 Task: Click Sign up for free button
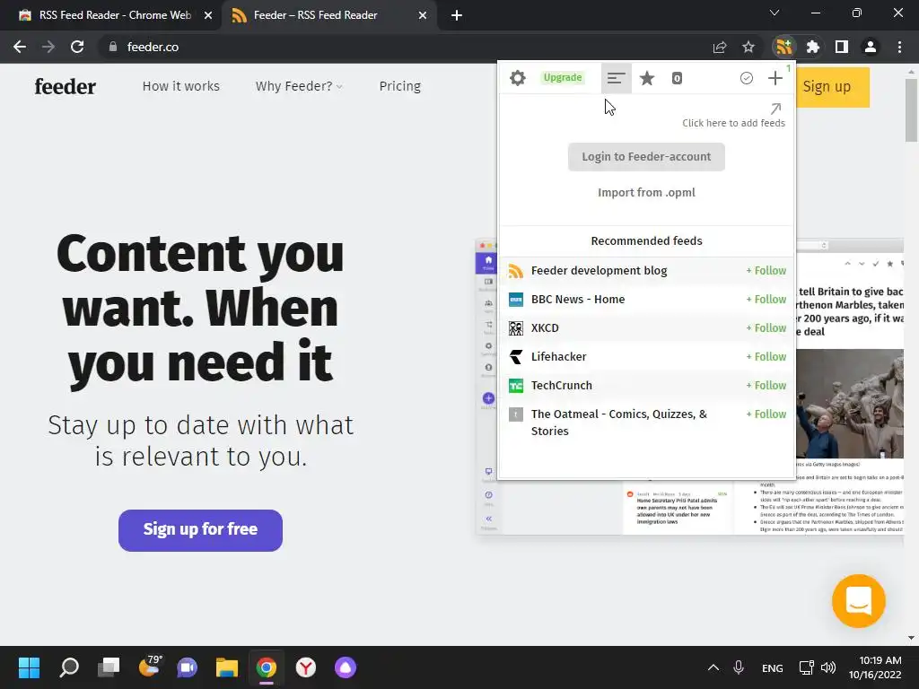click(200, 529)
